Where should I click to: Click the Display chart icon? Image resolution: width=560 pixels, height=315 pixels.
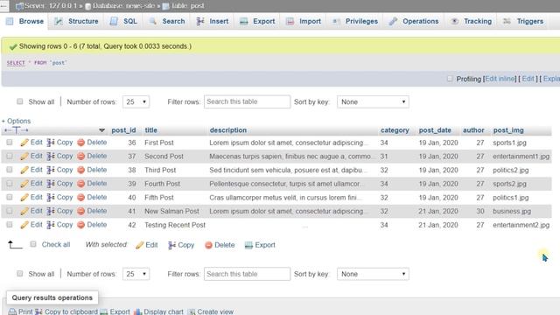(138, 311)
